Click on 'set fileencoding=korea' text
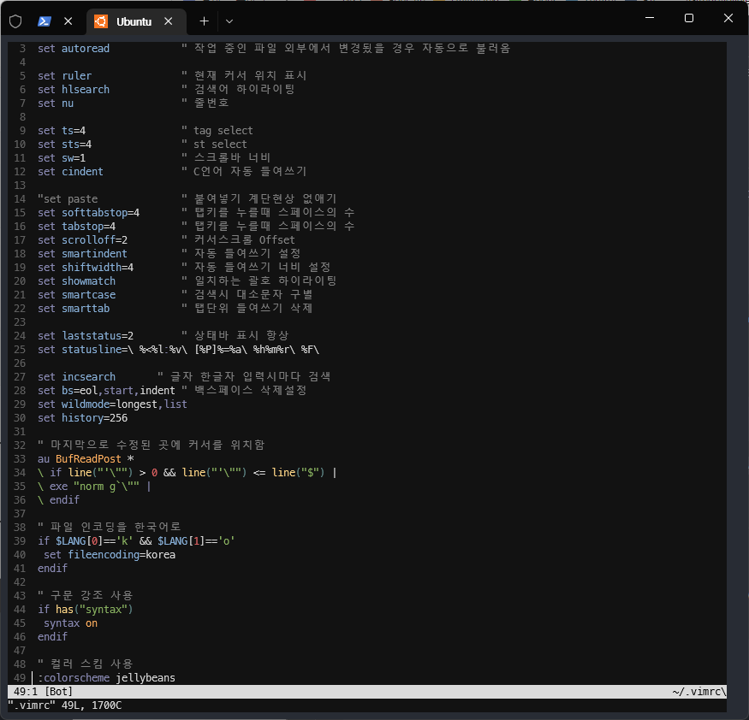This screenshot has width=749, height=720. pyautogui.click(x=110, y=555)
